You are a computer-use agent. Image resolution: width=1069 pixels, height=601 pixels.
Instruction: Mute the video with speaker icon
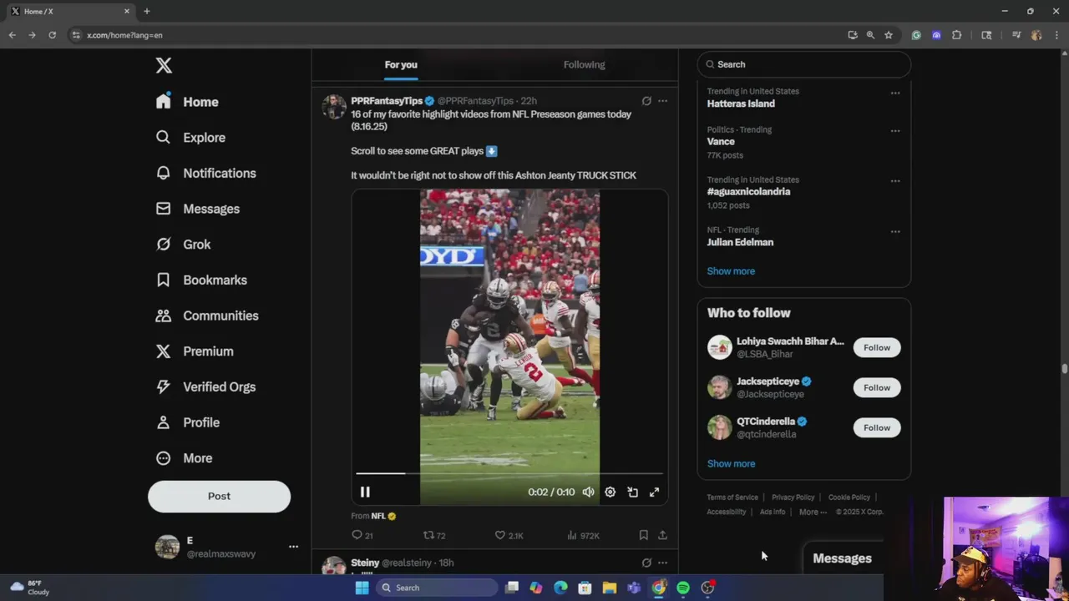coord(588,492)
